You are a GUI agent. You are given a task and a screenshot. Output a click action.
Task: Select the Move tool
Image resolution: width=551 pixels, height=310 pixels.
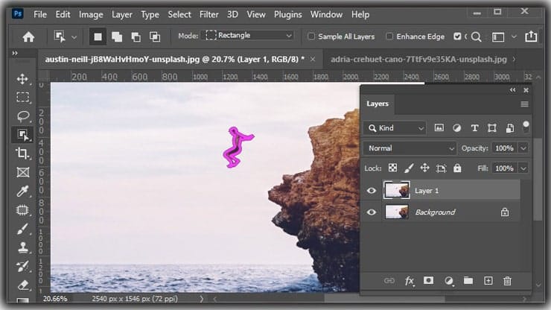coord(22,79)
